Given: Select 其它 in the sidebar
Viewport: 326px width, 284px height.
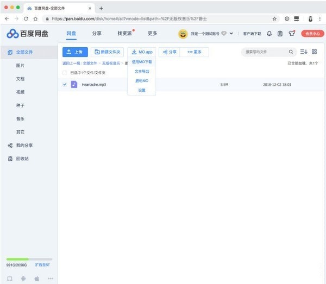Looking at the screenshot, I should (20, 132).
